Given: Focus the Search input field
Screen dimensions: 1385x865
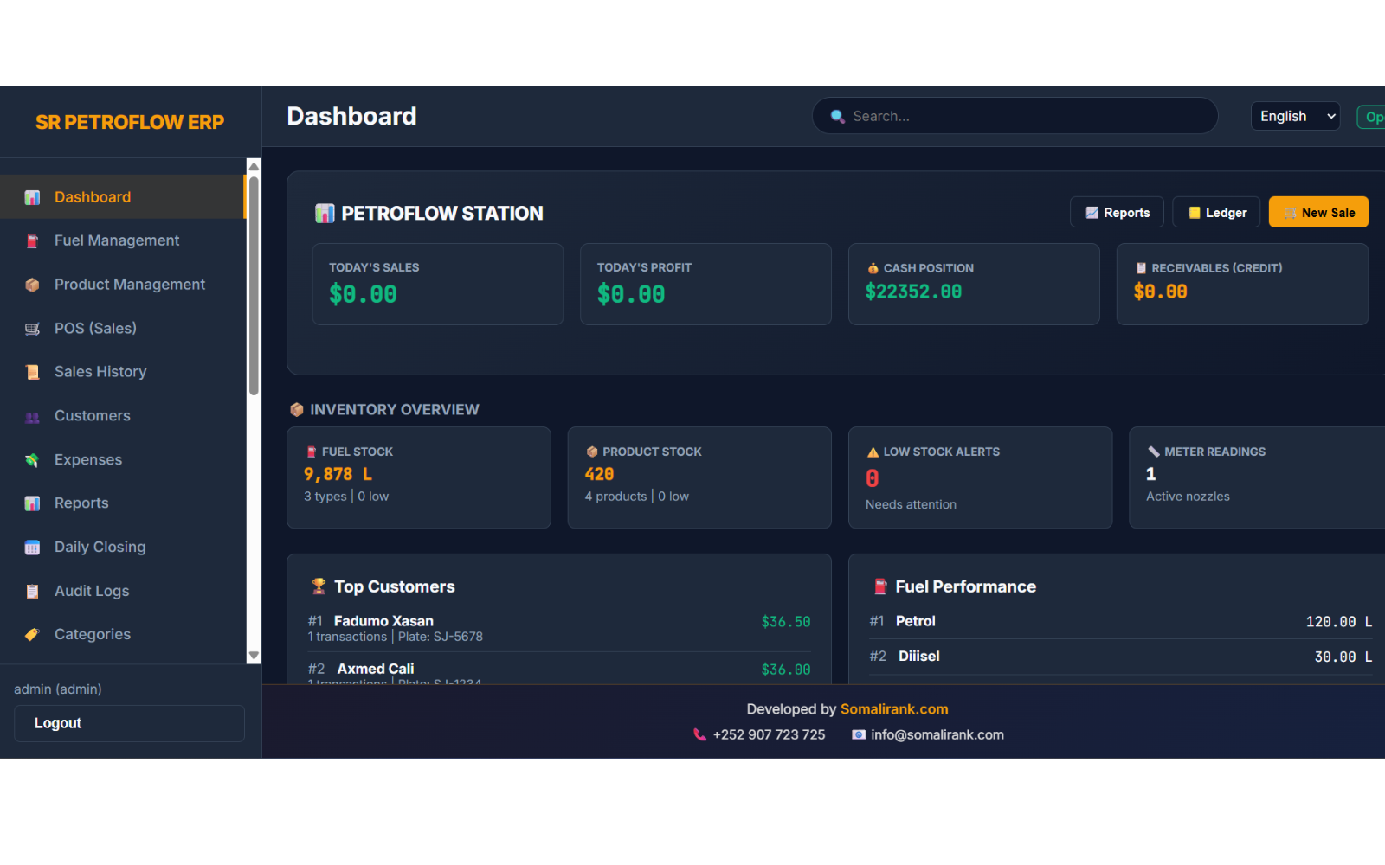Looking at the screenshot, I should pos(1021,116).
